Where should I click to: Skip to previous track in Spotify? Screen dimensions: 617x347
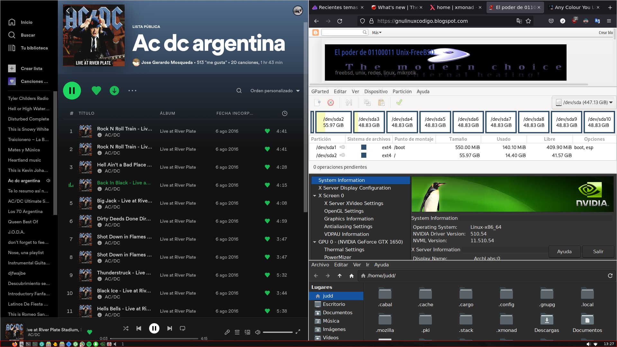point(139,328)
